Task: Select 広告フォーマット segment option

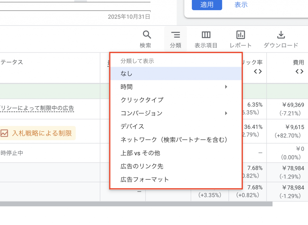Action: 145,180
